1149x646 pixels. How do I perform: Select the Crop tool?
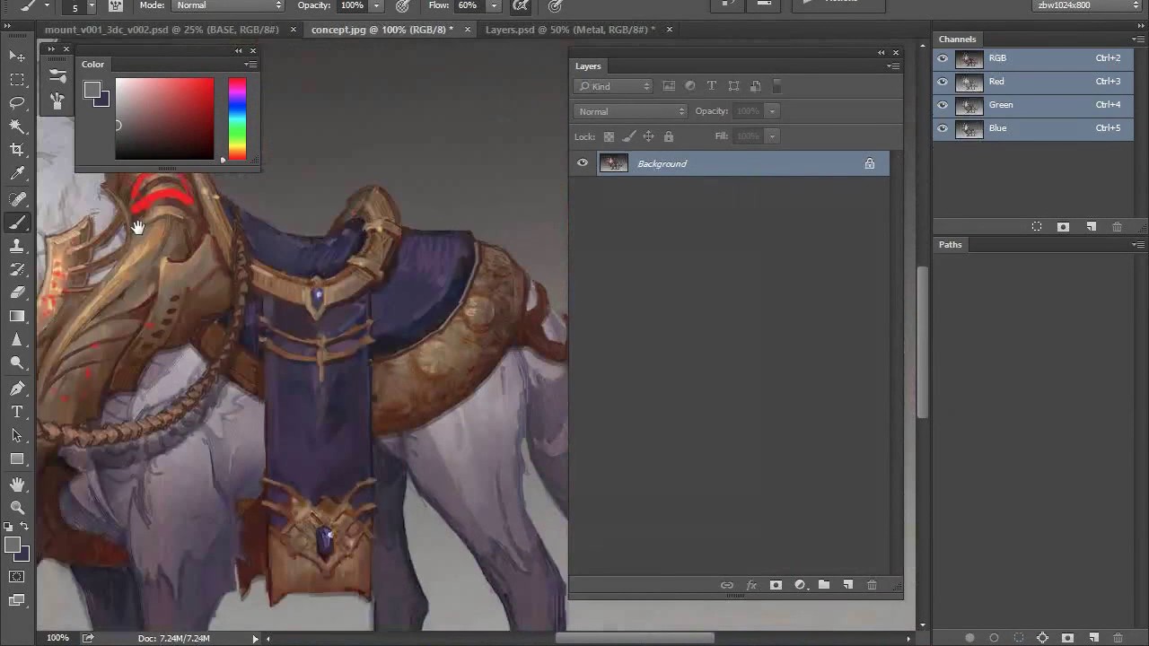pos(17,150)
